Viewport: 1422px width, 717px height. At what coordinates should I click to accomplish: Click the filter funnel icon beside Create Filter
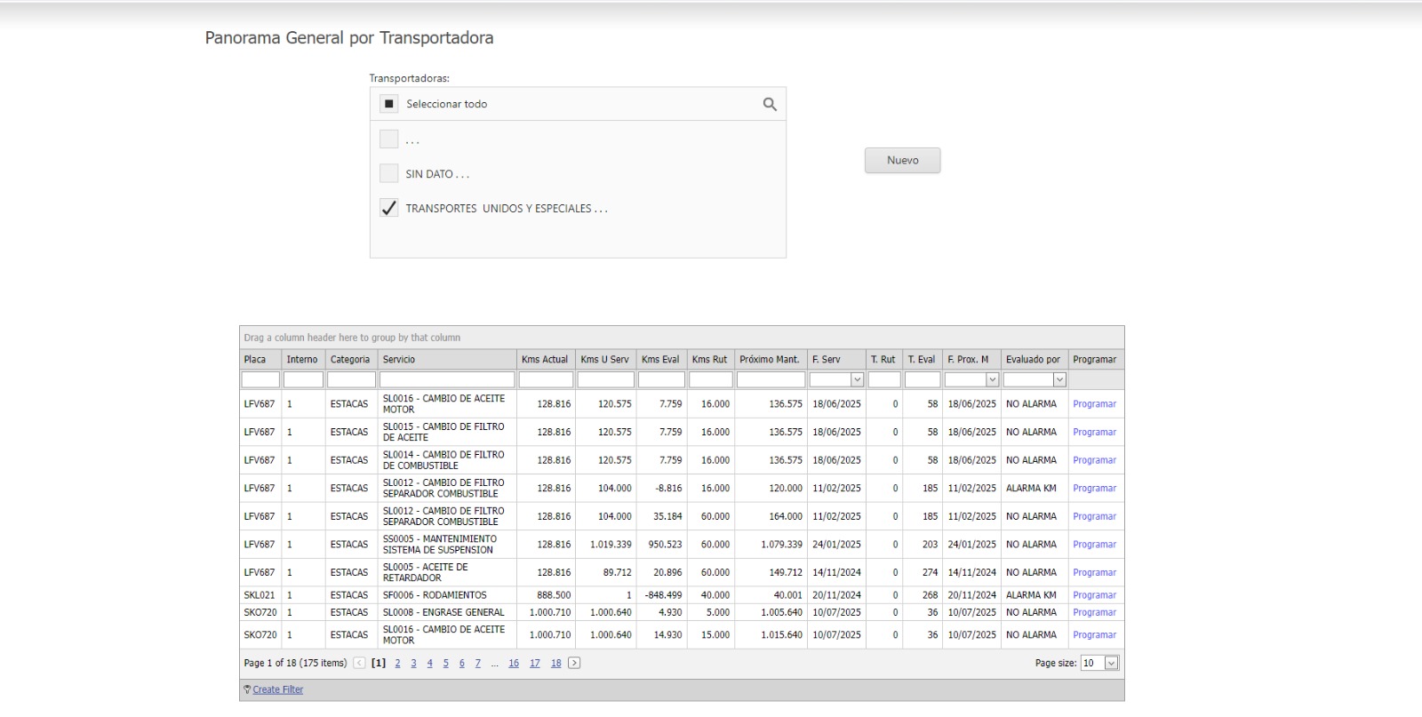point(246,689)
